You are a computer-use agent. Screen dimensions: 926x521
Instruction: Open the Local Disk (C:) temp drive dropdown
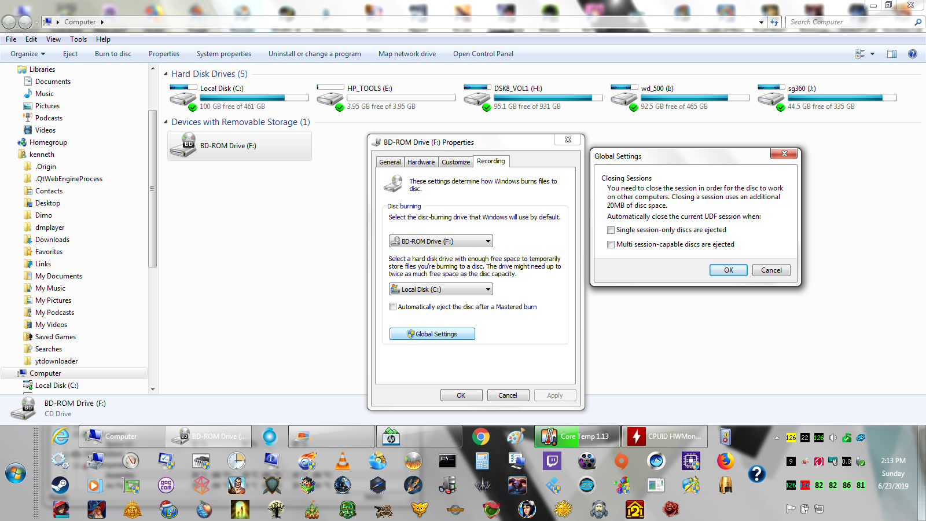pos(441,289)
